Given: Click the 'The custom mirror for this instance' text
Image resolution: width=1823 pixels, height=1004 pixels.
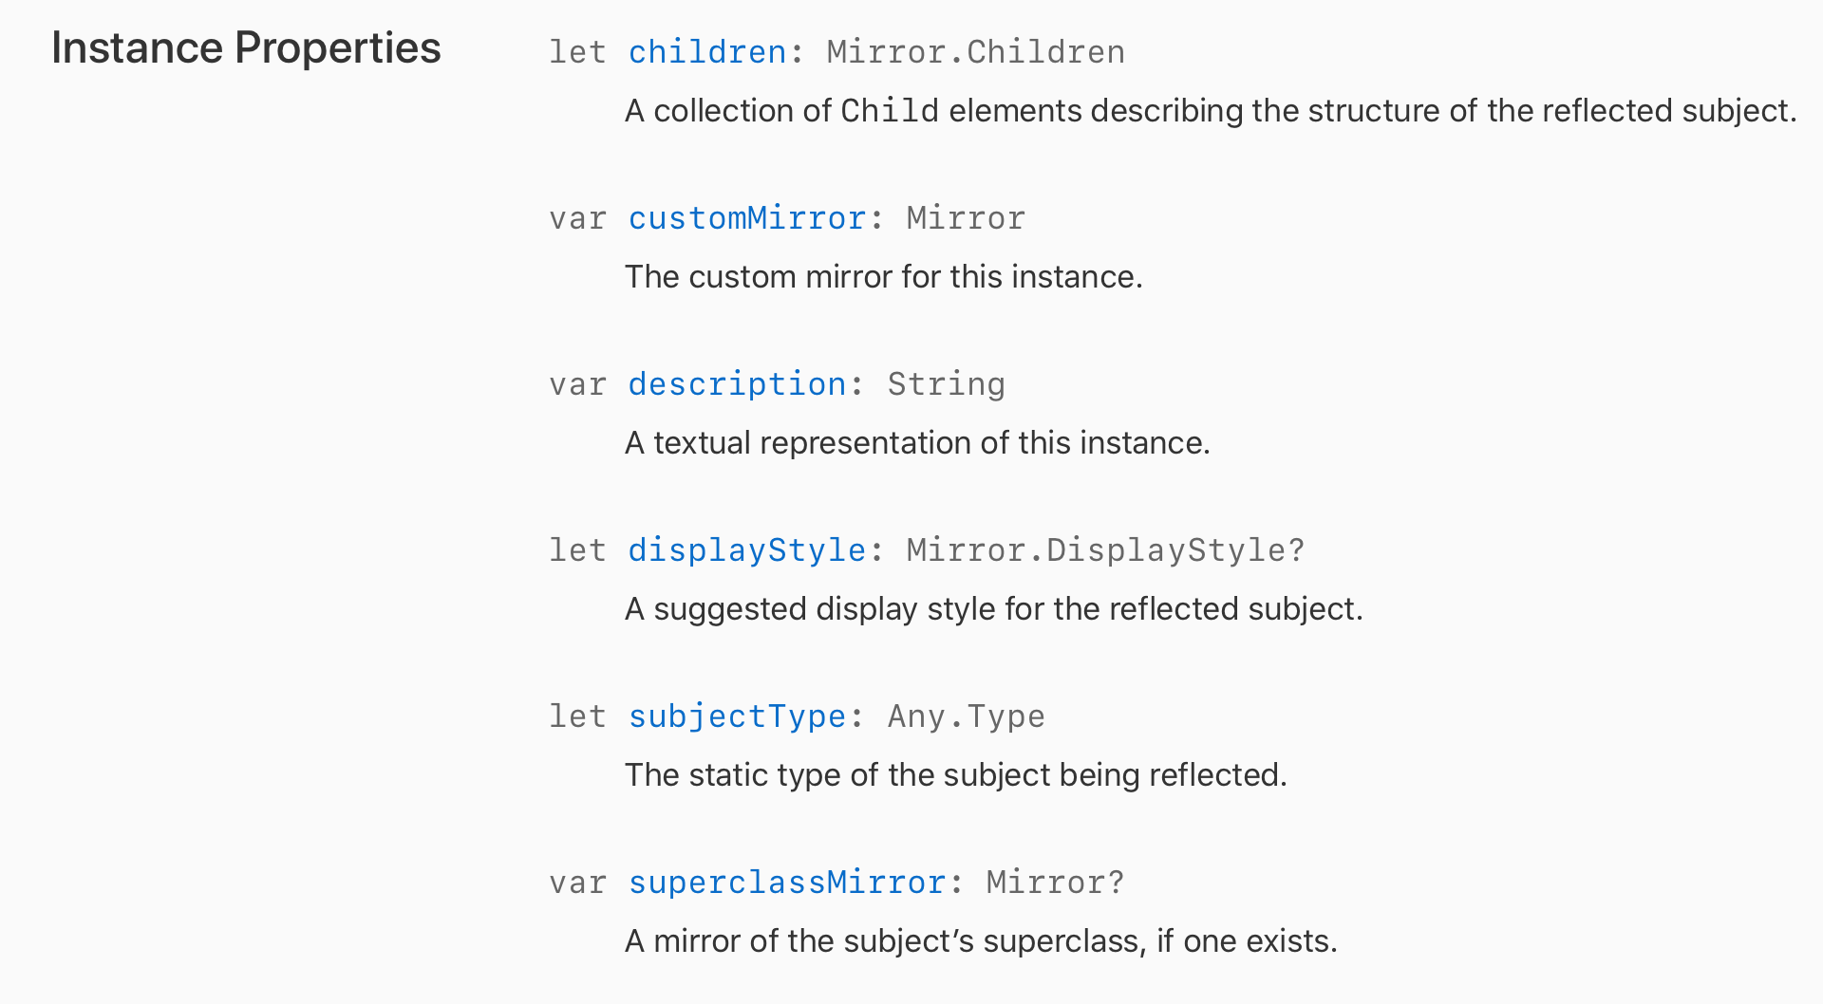Looking at the screenshot, I should coord(884,277).
